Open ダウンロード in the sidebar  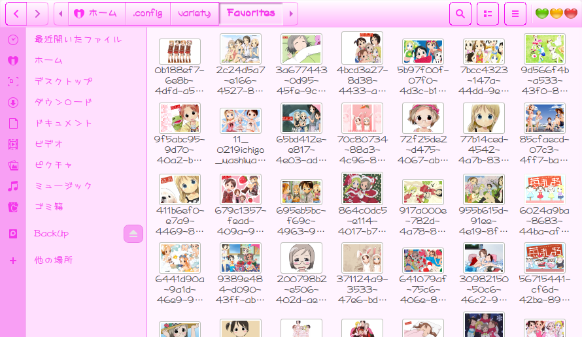[63, 103]
